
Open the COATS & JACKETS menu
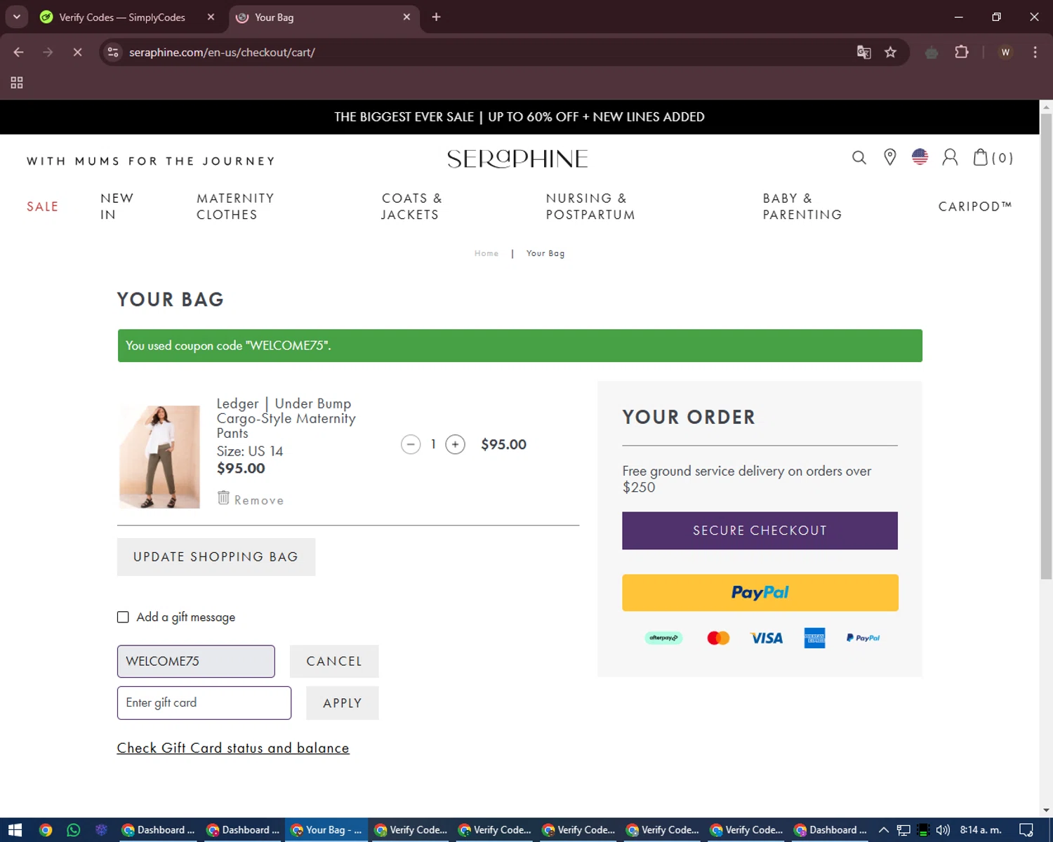point(411,206)
